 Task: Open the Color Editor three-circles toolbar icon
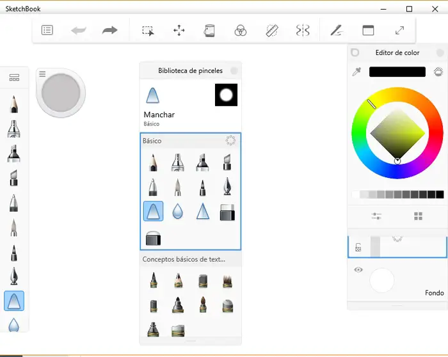pos(240,30)
